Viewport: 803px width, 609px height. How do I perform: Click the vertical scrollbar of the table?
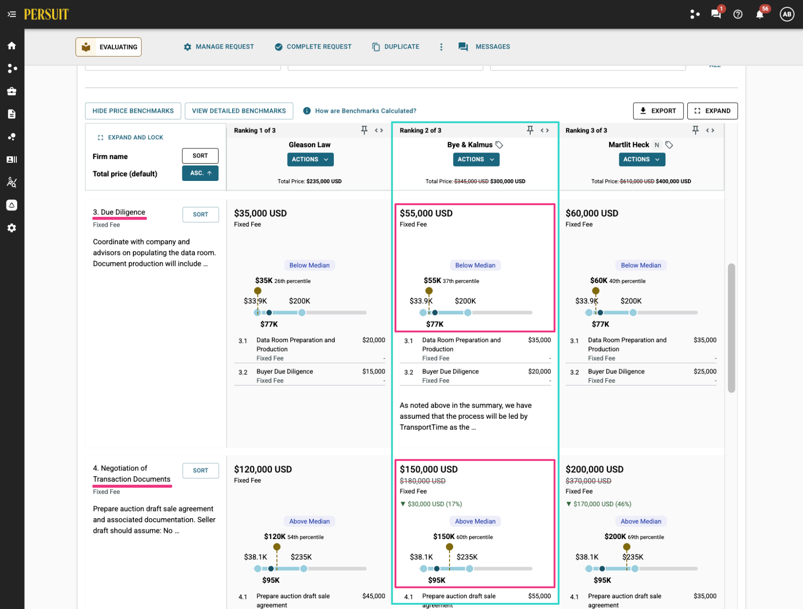pos(731,328)
